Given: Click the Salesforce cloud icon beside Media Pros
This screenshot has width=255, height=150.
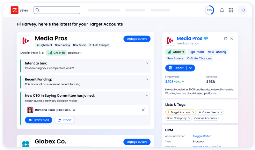Looking at the screenshot, I should (206, 38).
